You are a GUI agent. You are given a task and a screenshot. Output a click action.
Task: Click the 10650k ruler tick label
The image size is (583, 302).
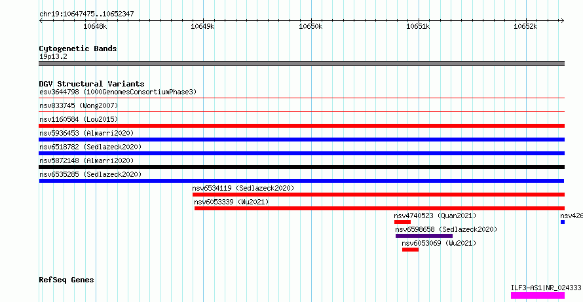(x=311, y=26)
